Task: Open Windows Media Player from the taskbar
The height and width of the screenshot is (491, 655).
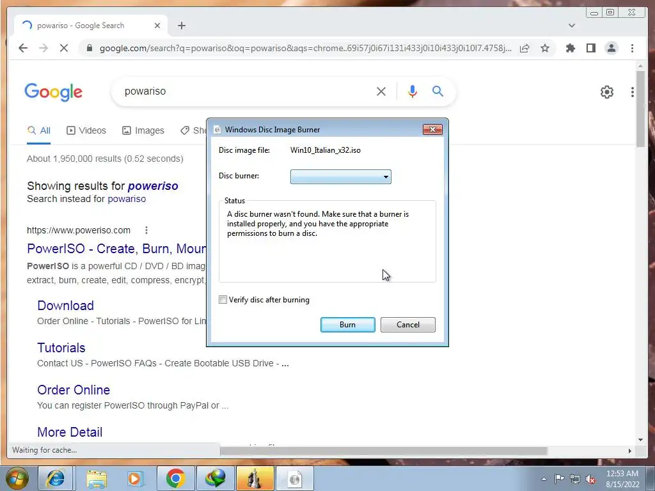Action: [x=136, y=478]
